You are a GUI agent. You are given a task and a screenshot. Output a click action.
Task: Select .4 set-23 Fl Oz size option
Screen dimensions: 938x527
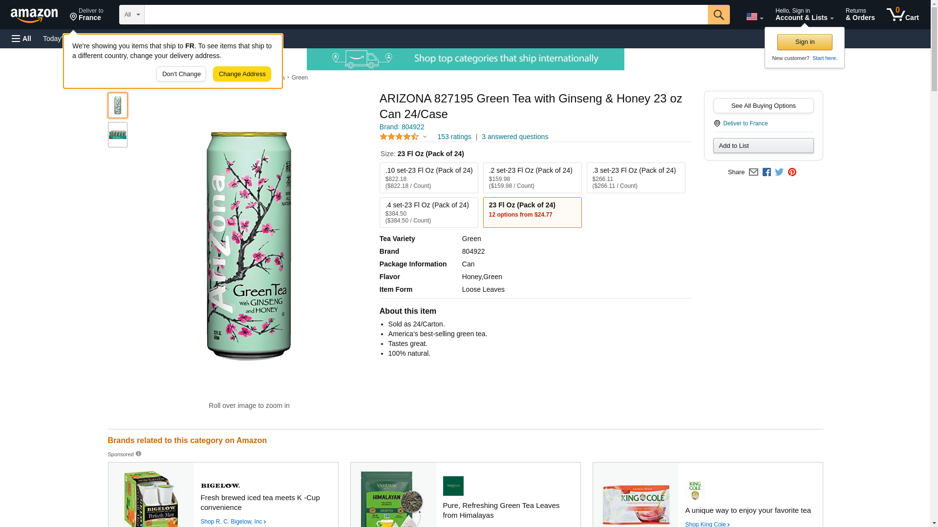429,212
